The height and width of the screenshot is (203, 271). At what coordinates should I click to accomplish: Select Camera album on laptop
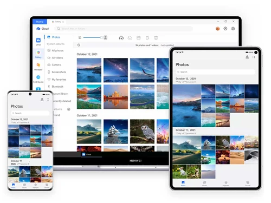coord(54,65)
